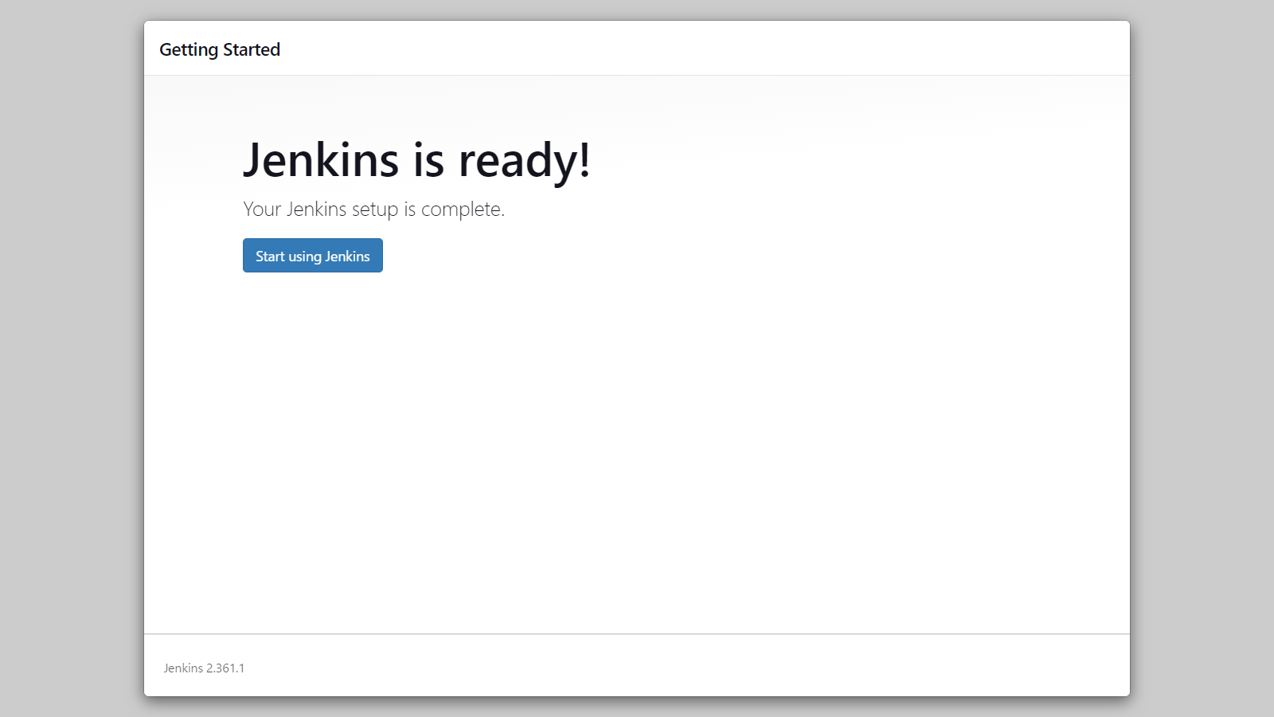Click the word Jenkins in the footer label
The width and height of the screenshot is (1274, 717).
tap(183, 668)
